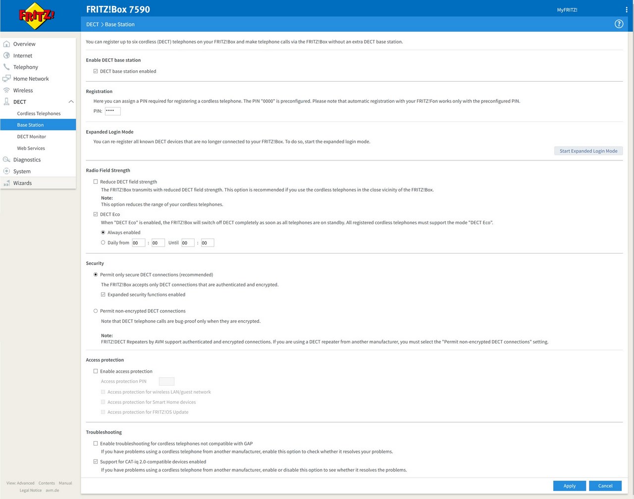The image size is (634, 499).
Task: Click the FRITZ!Box 7590 title
Action: pyautogui.click(x=118, y=9)
